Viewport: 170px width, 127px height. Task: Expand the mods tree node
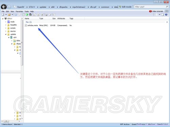[5, 22]
